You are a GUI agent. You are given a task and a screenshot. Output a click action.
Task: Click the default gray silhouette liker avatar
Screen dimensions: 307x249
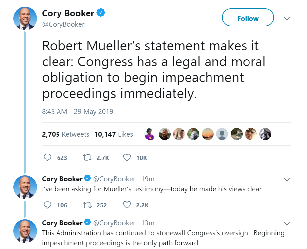(x=222, y=134)
